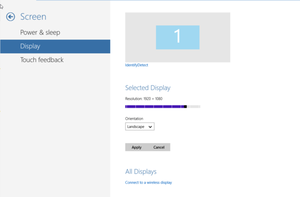
Task: Click the All Displays heading
Action: click(x=141, y=171)
